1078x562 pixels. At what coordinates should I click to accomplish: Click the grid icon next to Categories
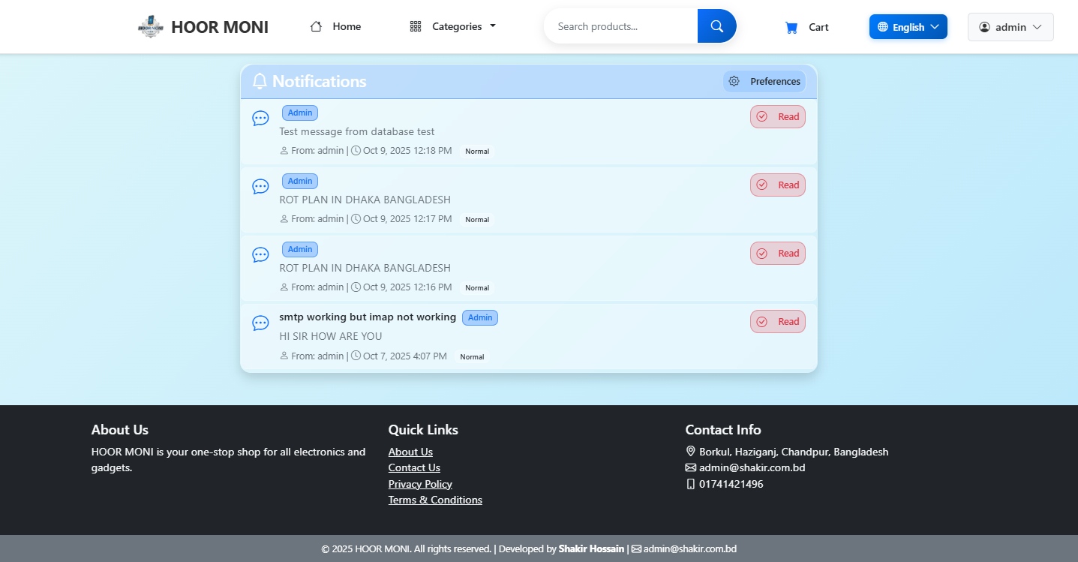point(416,26)
